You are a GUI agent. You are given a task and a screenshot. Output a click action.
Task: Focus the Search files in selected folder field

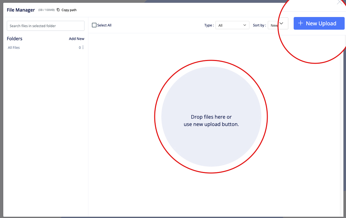coord(46,26)
